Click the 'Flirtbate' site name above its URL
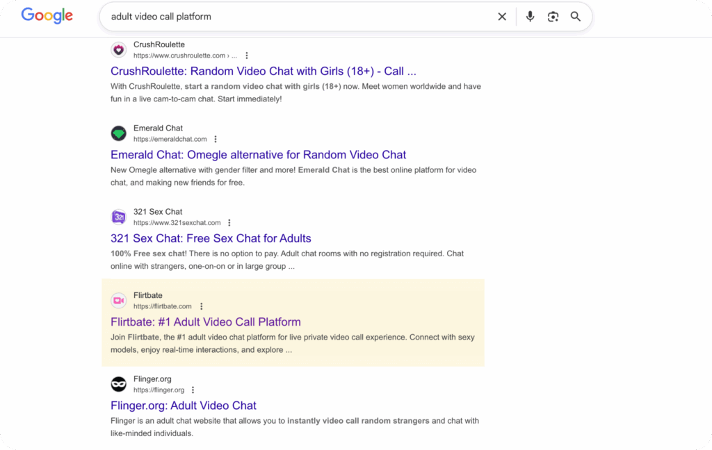The height and width of the screenshot is (450, 712). (147, 295)
